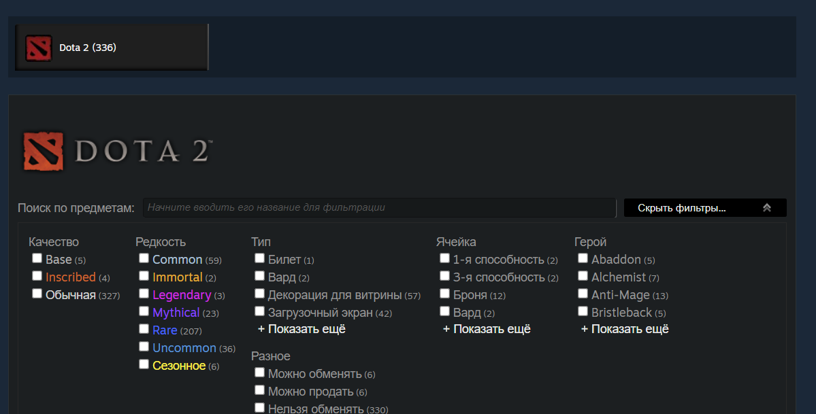Viewport: 816px width, 414px height.
Task: Enable Загрузочный экран type filter
Action: (x=260, y=311)
